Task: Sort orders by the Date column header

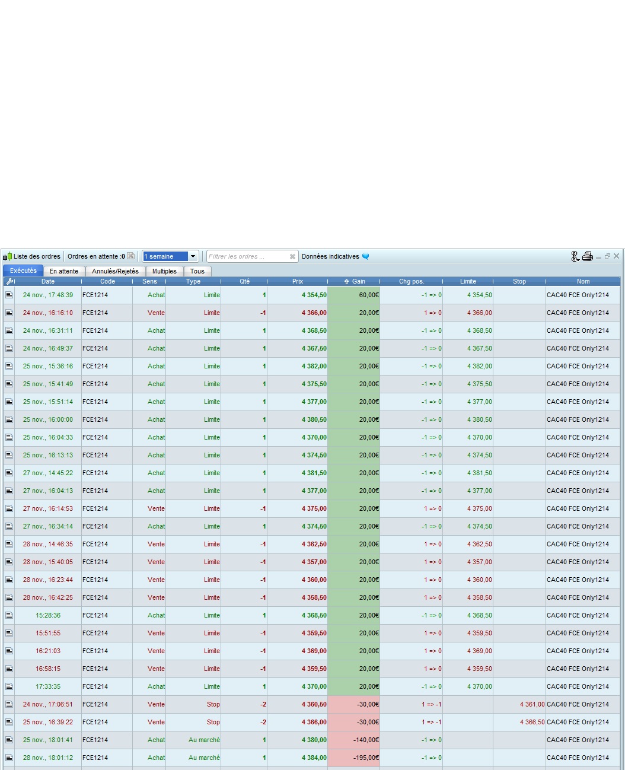Action: (48, 281)
